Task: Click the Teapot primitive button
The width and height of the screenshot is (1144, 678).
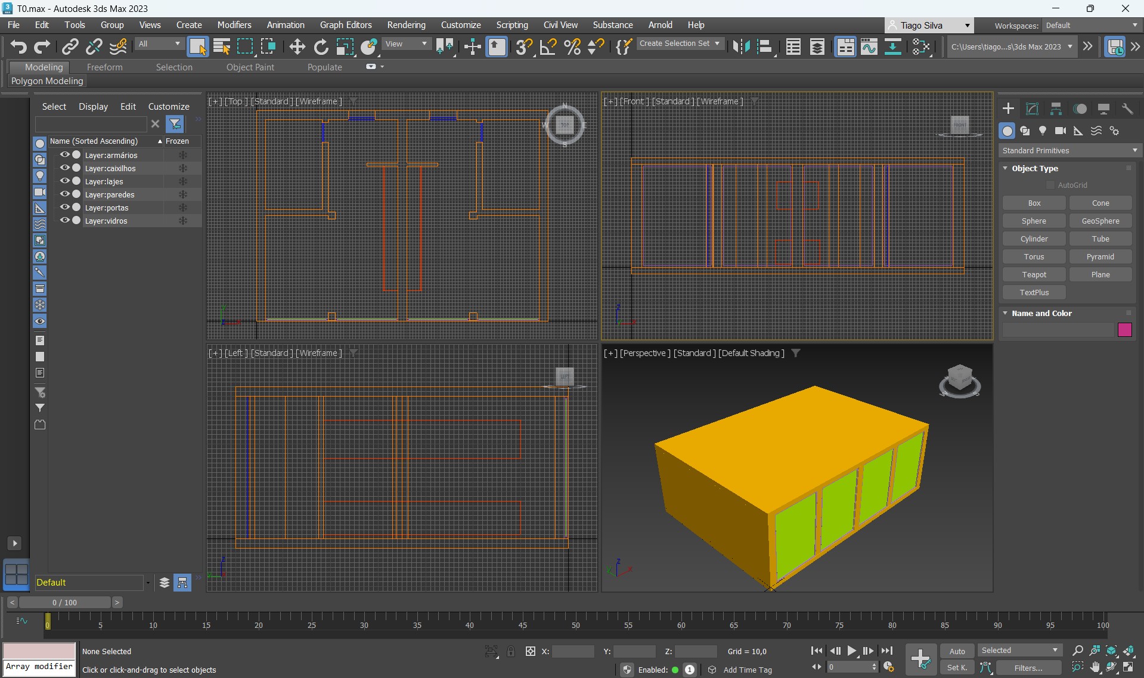Action: [x=1034, y=274]
